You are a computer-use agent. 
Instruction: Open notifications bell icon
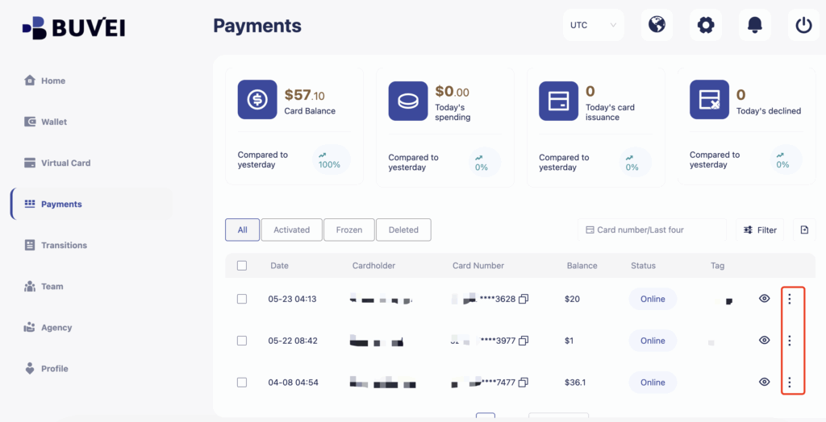click(754, 25)
